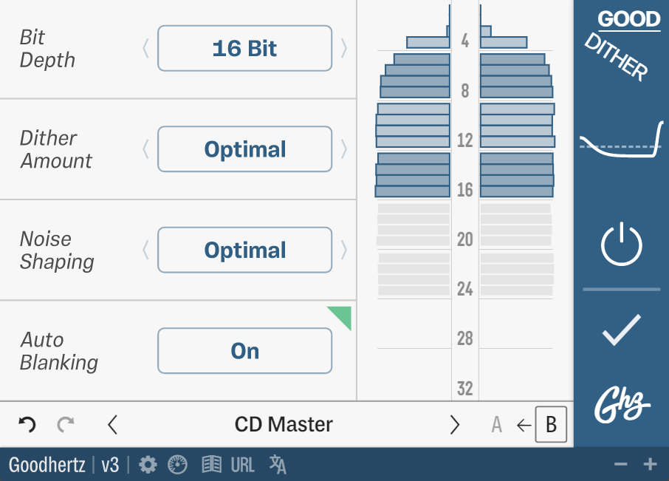Enlarge plugin size with plus icon

coord(651,464)
